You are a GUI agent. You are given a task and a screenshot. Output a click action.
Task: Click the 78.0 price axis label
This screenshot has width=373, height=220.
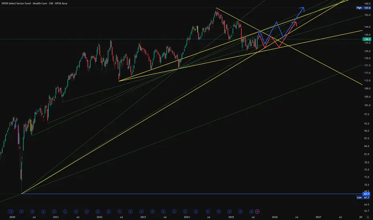point(367,162)
